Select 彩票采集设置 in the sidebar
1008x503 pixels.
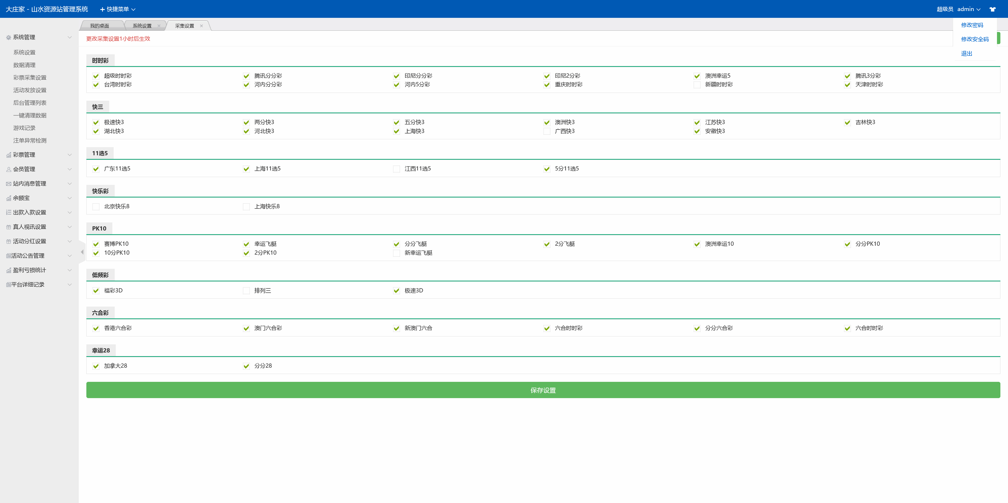tap(30, 78)
